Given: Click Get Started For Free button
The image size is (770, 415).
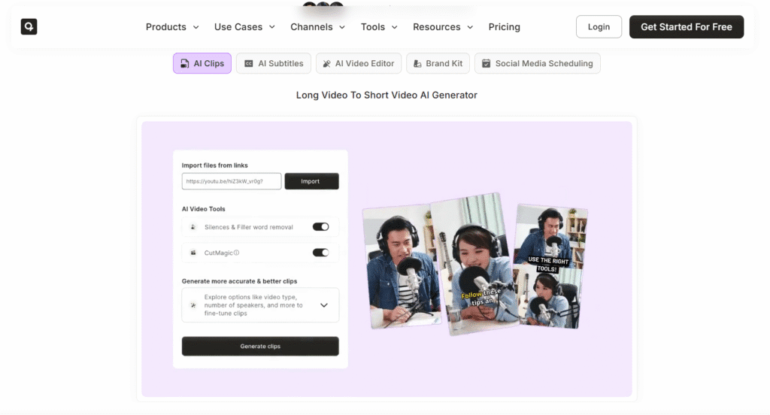Looking at the screenshot, I should [686, 27].
